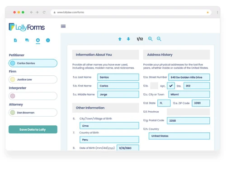226x169 pixels.
Task: Click the 1/12 page indicator
Action: point(140,39)
